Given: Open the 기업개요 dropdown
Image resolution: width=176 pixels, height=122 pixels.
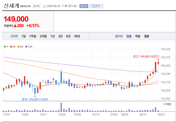Looking at the screenshot, I should [x=96, y=6].
